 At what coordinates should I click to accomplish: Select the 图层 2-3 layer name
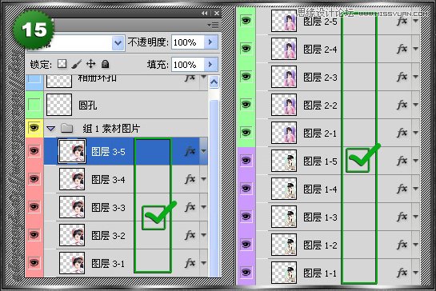coord(320,78)
